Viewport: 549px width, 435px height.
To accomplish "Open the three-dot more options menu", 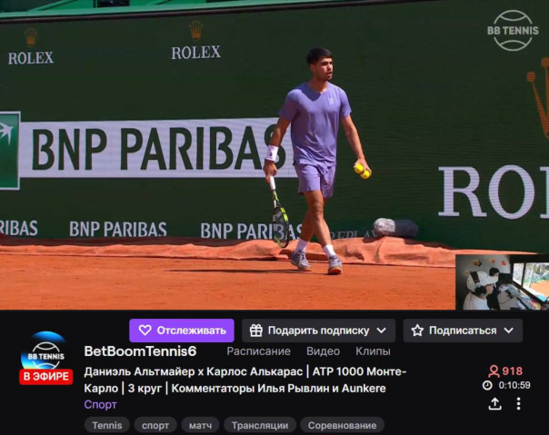I will pos(518,403).
